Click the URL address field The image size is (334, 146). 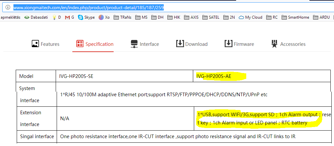point(164,7)
